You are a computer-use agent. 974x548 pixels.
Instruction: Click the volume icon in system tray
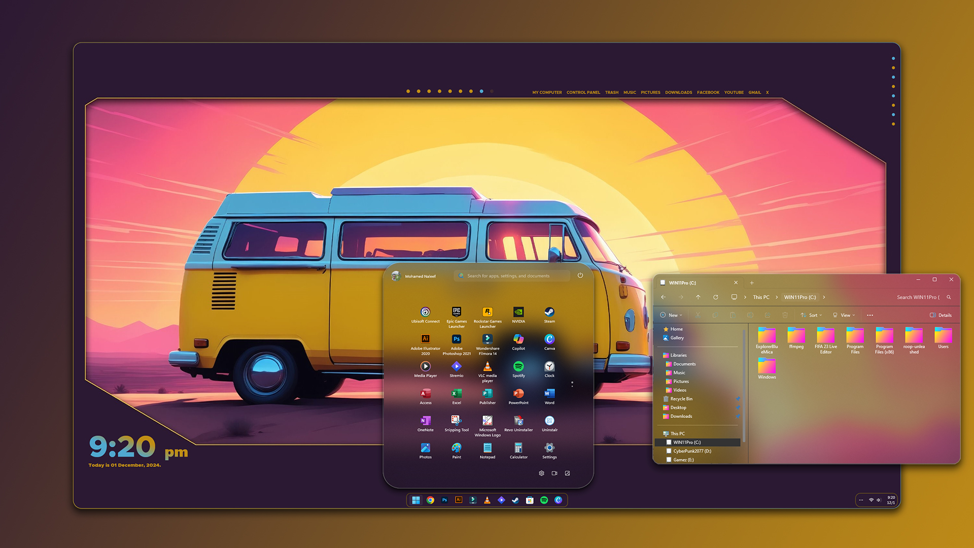[x=879, y=500]
